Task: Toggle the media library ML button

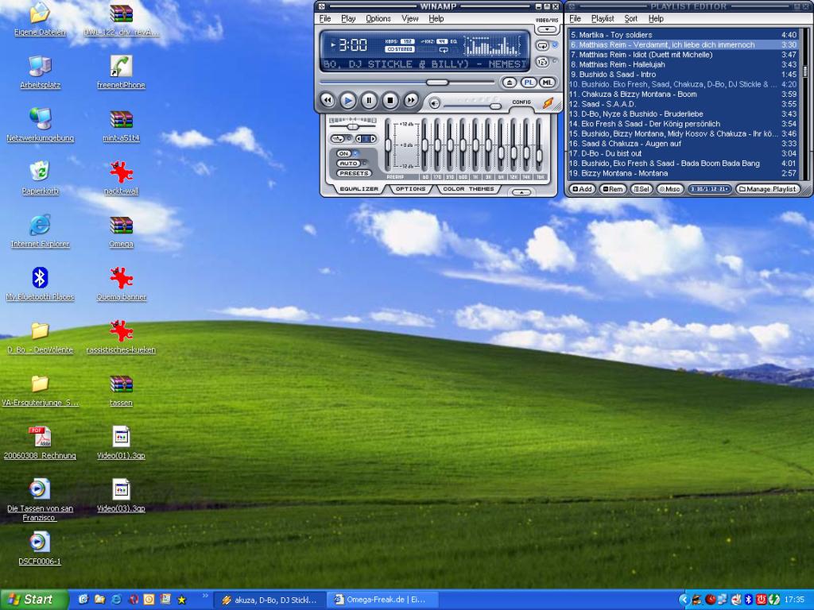Action: 547,83
